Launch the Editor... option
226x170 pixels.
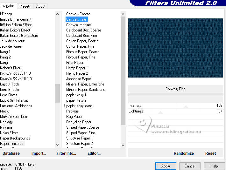click(94, 153)
